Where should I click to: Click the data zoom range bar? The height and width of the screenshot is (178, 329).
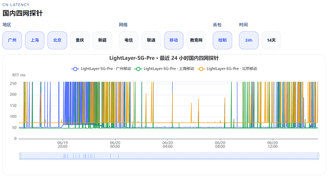[x=169, y=156]
